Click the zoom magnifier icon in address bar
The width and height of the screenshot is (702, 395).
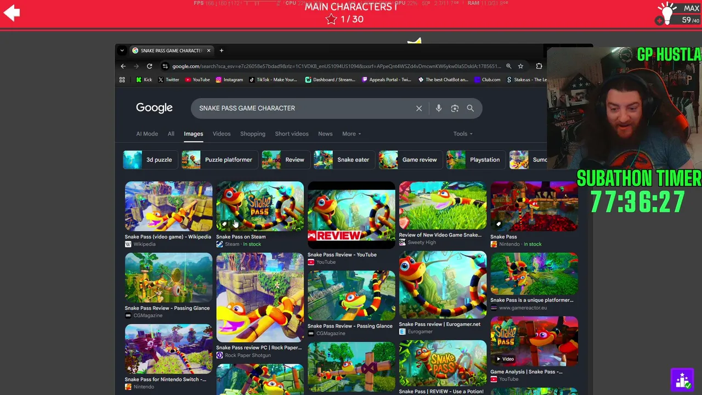click(508, 66)
